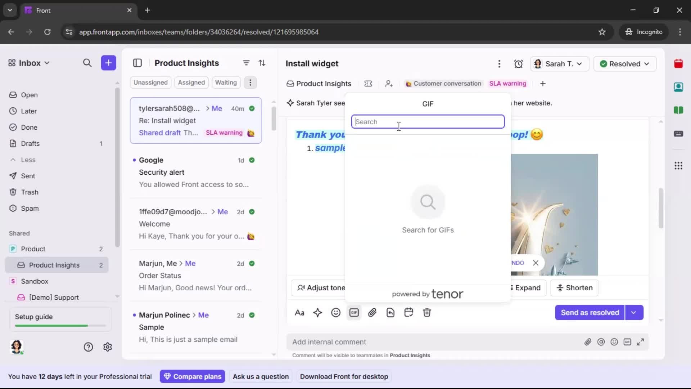
Task: Open the snooze reminder clock near the assignee
Action: click(519, 64)
